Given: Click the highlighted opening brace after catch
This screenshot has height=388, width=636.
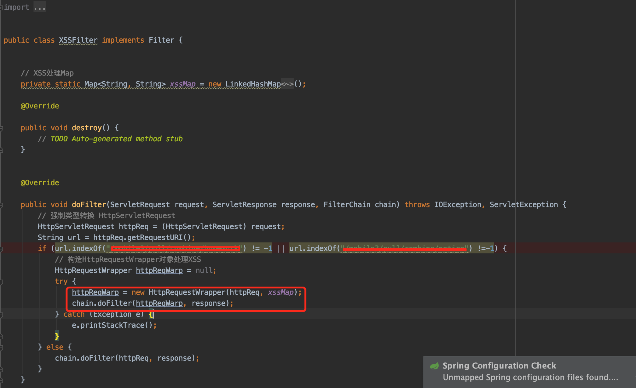Looking at the screenshot, I should click(x=151, y=314).
